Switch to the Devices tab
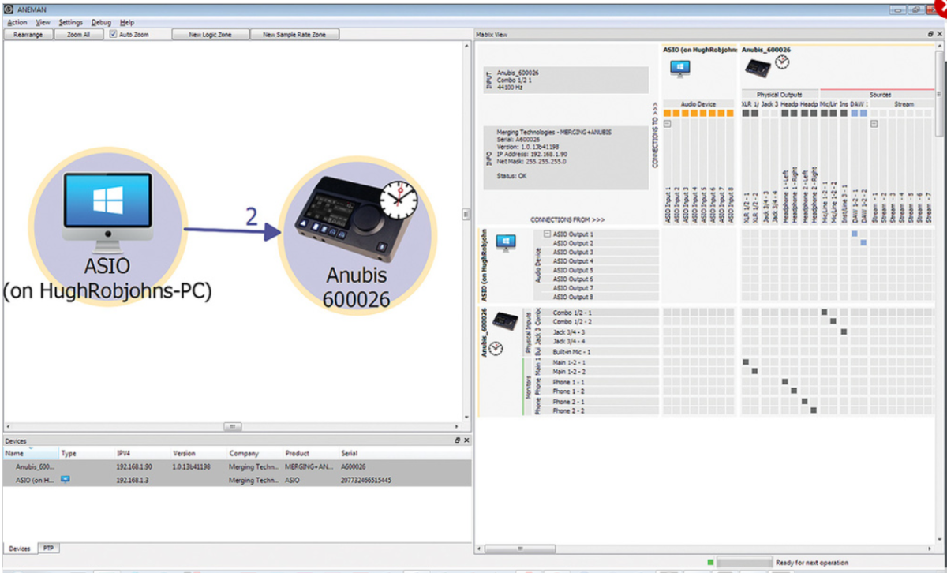The image size is (947, 573). pyautogui.click(x=20, y=549)
